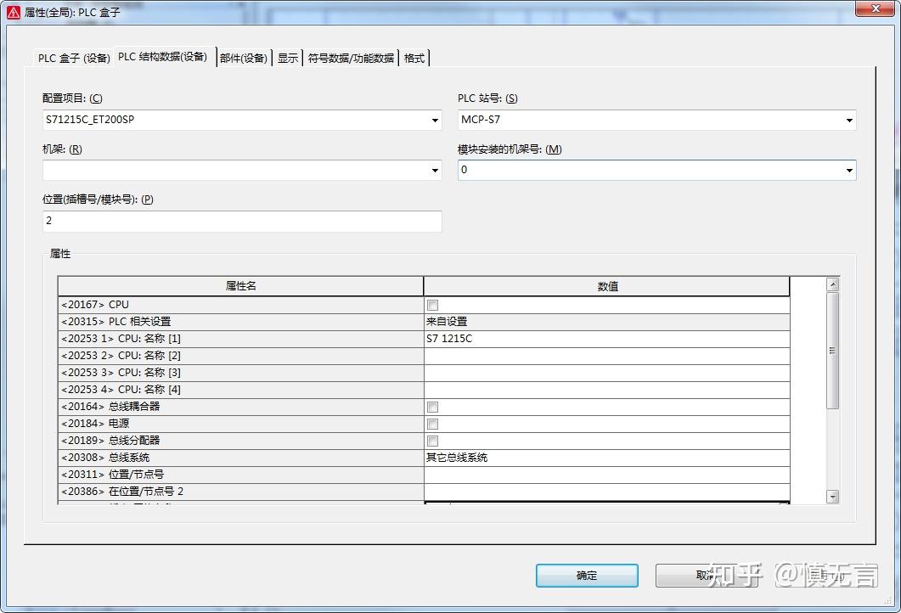Click the EPLAN icon in the title bar

pos(14,12)
